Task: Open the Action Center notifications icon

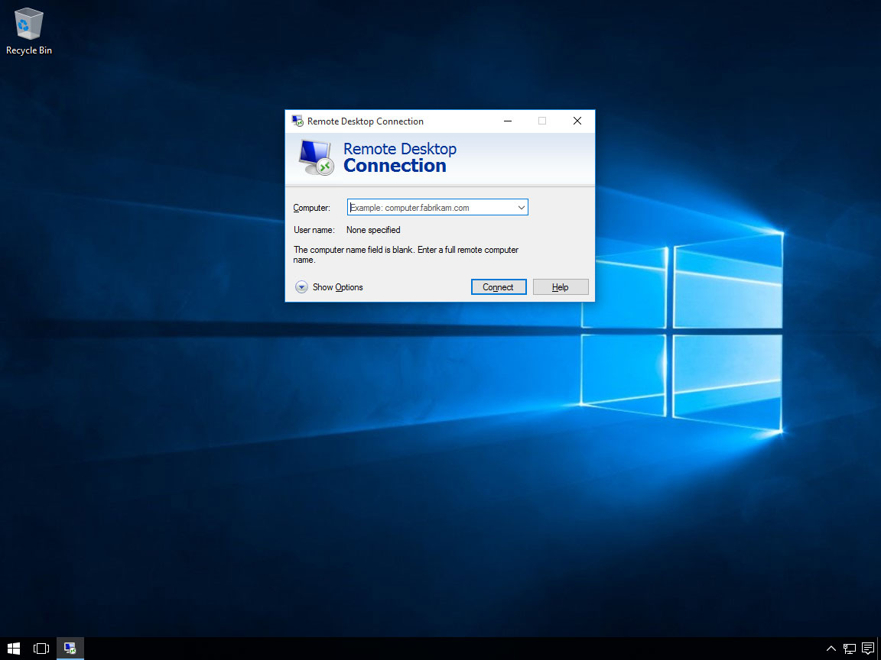Action: point(867,649)
